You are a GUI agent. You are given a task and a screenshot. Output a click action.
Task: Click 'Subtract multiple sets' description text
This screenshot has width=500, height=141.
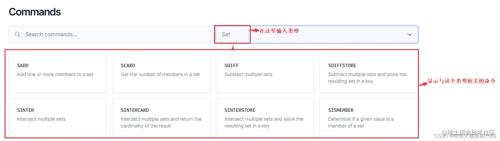[248, 74]
